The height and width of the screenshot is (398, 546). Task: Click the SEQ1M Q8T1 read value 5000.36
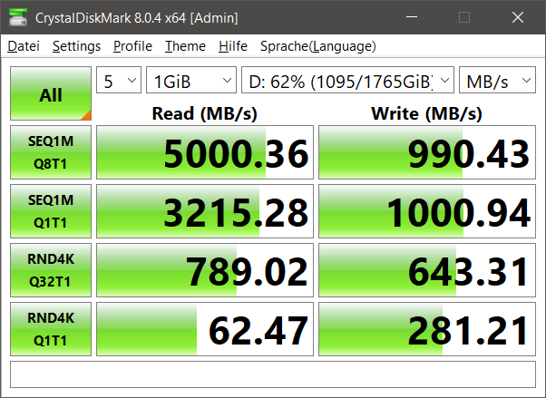(205, 152)
